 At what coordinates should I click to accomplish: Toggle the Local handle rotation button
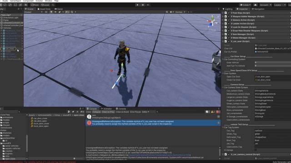point(45,5)
